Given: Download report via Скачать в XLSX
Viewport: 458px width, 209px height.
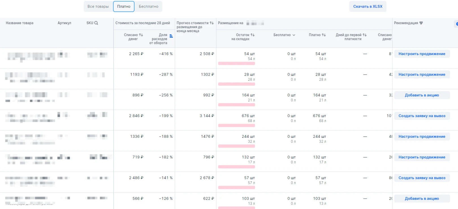Looking at the screenshot, I should 368,7.
